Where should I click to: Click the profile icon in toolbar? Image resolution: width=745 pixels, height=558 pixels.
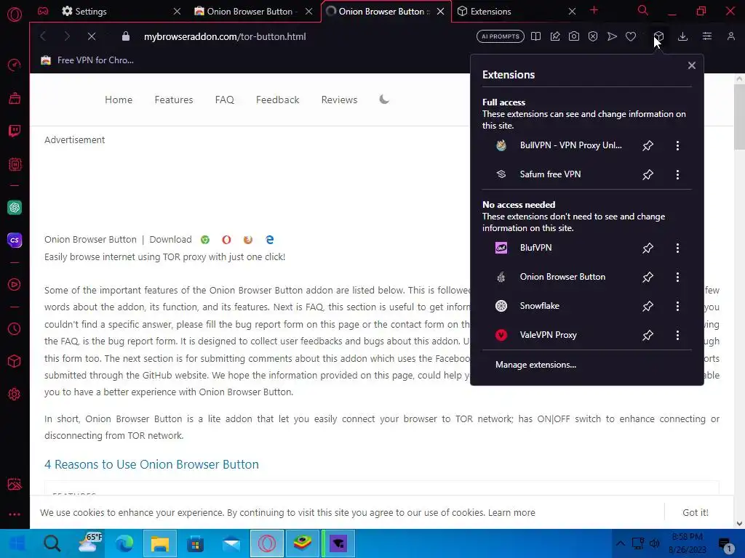pos(730,36)
